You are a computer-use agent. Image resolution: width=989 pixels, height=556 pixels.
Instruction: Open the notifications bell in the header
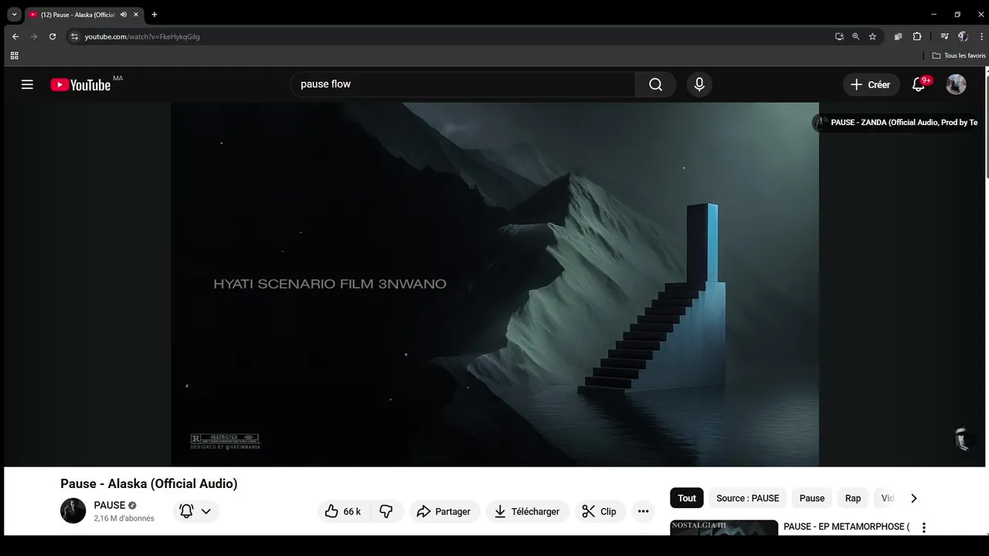919,85
